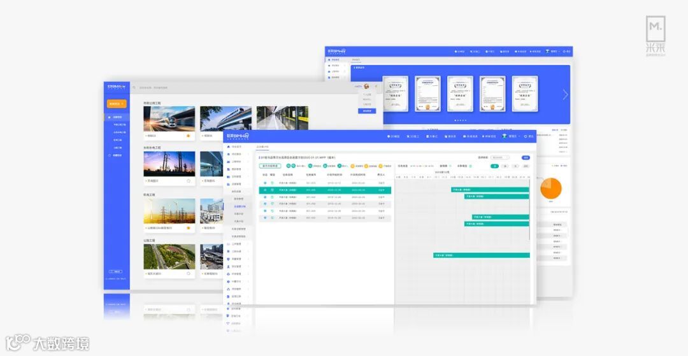Click the active teal scale button above Gantt chart
The width and height of the screenshot is (688, 356).
point(494,166)
